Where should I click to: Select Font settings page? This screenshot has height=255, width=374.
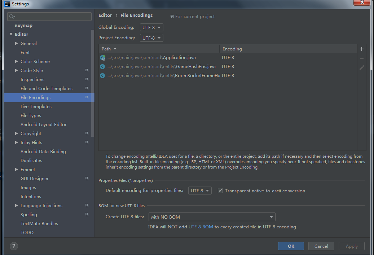[25, 52]
